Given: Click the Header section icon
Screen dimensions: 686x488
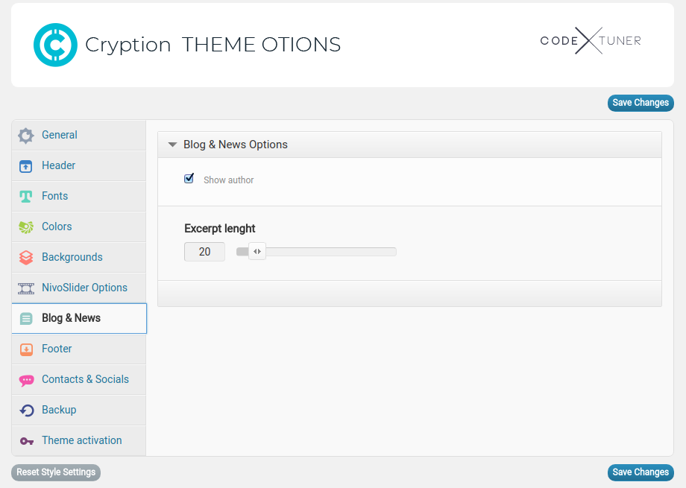Looking at the screenshot, I should [26, 166].
